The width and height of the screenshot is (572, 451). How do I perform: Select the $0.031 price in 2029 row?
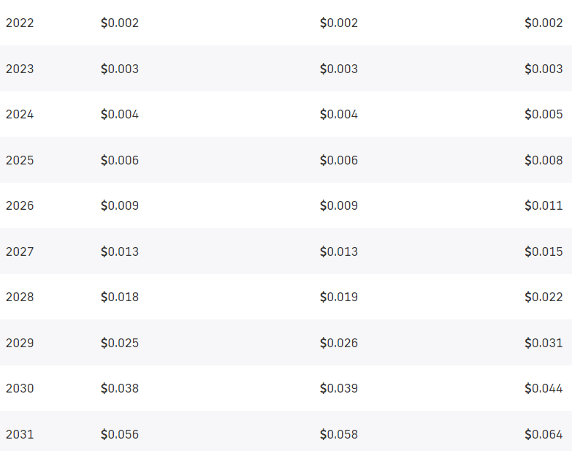click(x=544, y=343)
